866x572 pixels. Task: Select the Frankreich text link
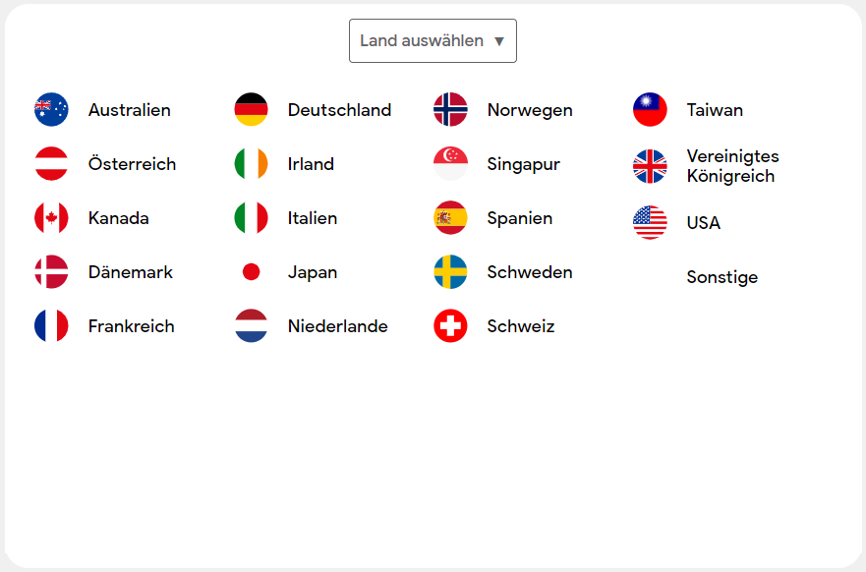tap(132, 326)
